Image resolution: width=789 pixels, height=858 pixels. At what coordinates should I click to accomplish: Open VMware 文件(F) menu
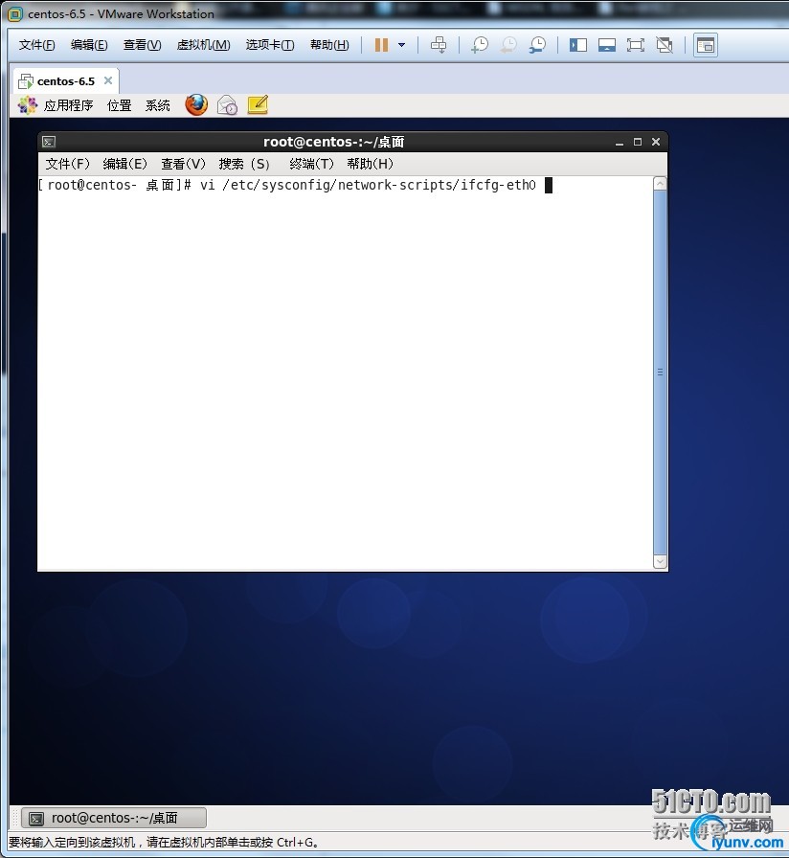tap(36, 45)
